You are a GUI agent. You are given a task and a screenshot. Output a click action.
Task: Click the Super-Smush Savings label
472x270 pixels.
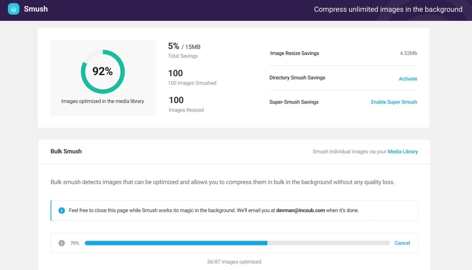294,102
